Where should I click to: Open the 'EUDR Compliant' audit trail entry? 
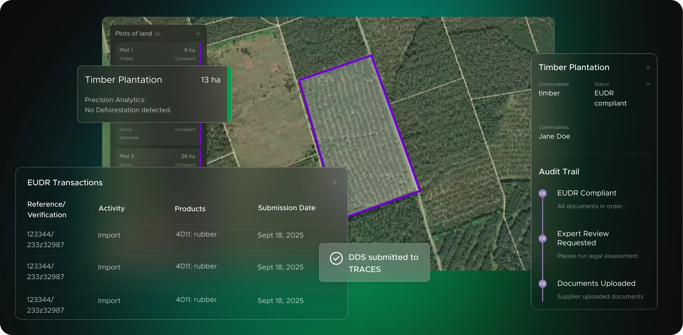point(587,193)
